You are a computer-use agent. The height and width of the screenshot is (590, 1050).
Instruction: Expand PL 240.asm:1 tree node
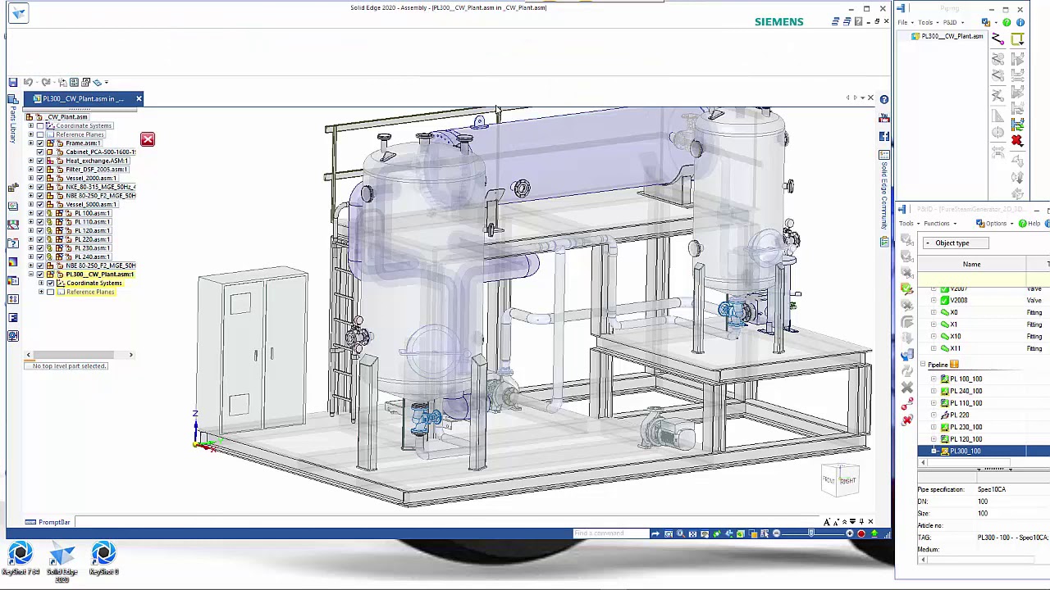coord(31,256)
